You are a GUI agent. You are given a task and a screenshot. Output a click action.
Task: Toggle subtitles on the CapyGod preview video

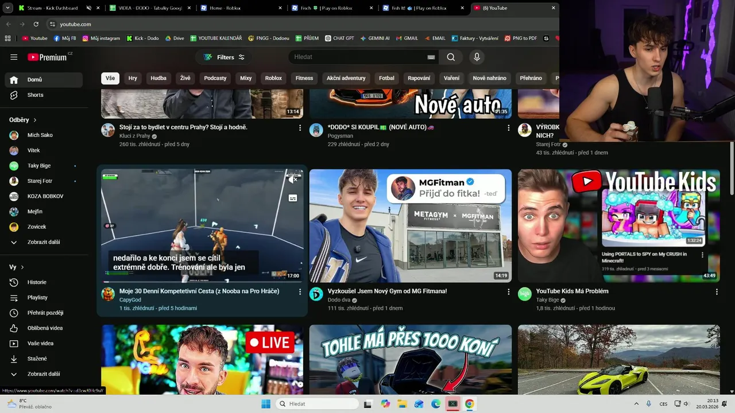coord(293,198)
